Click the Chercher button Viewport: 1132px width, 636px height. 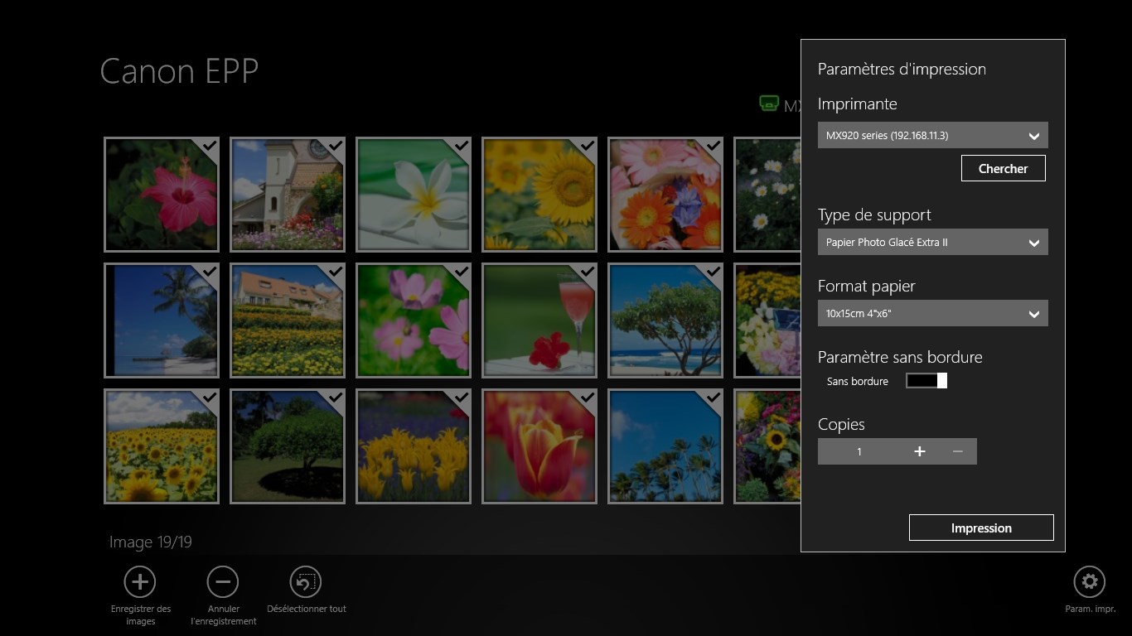1004,168
